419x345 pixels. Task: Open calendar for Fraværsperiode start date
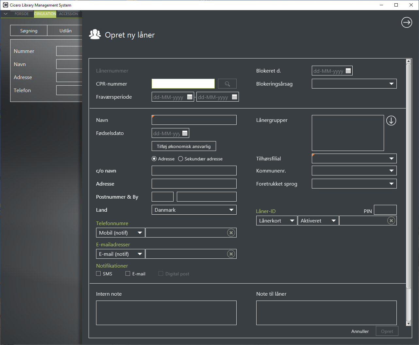[x=190, y=97]
